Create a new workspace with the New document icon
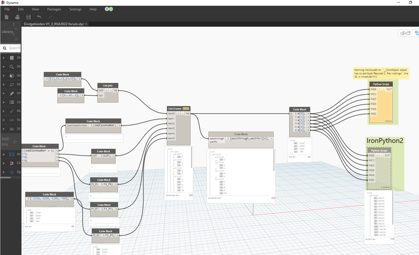419x255 pixels. coord(6,17)
